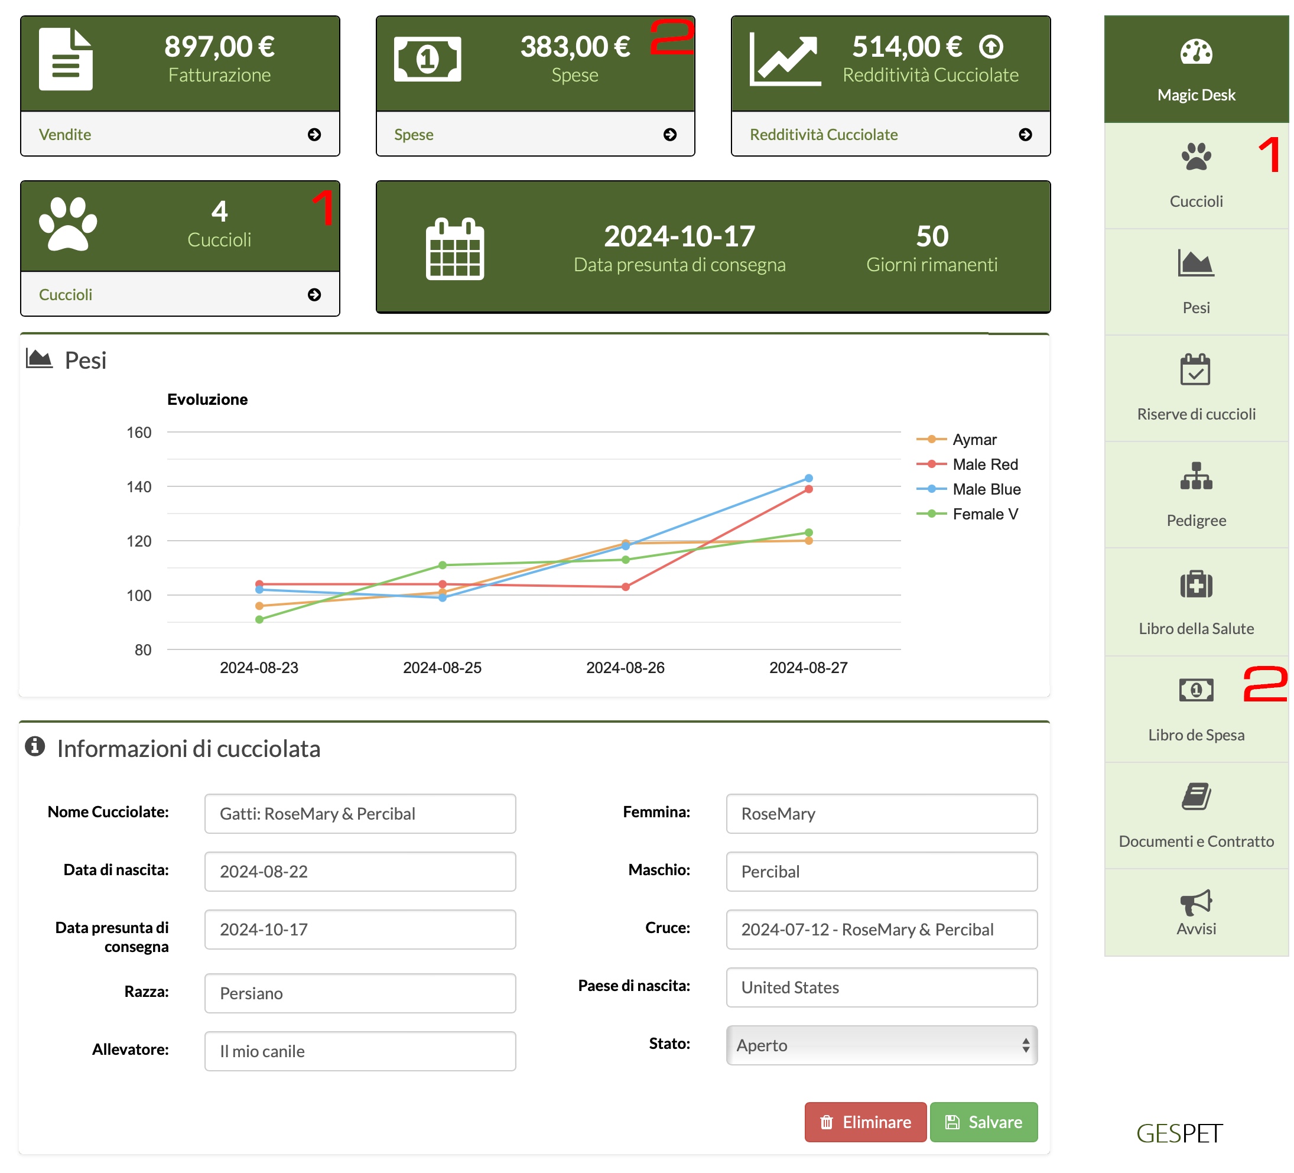This screenshot has height=1173, width=1294.
Task: Click the Fatturazione document icon
Action: pyautogui.click(x=66, y=59)
